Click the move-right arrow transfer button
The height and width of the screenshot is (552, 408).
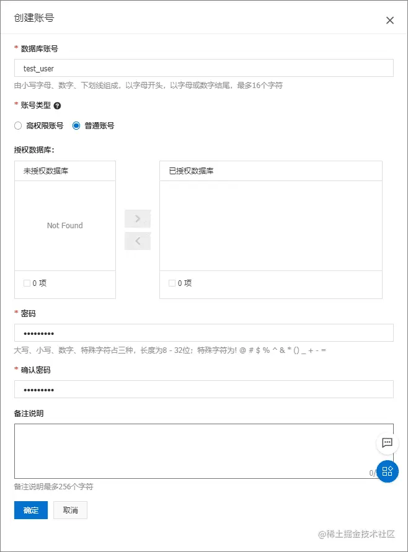pos(138,218)
